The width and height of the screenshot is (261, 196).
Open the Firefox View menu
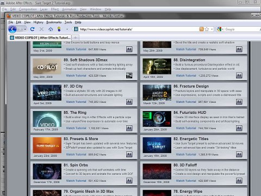pyautogui.click(x=27, y=22)
